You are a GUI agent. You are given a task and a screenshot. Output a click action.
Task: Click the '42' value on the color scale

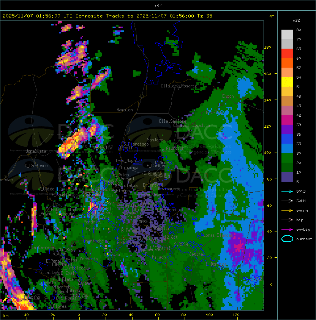299,115
